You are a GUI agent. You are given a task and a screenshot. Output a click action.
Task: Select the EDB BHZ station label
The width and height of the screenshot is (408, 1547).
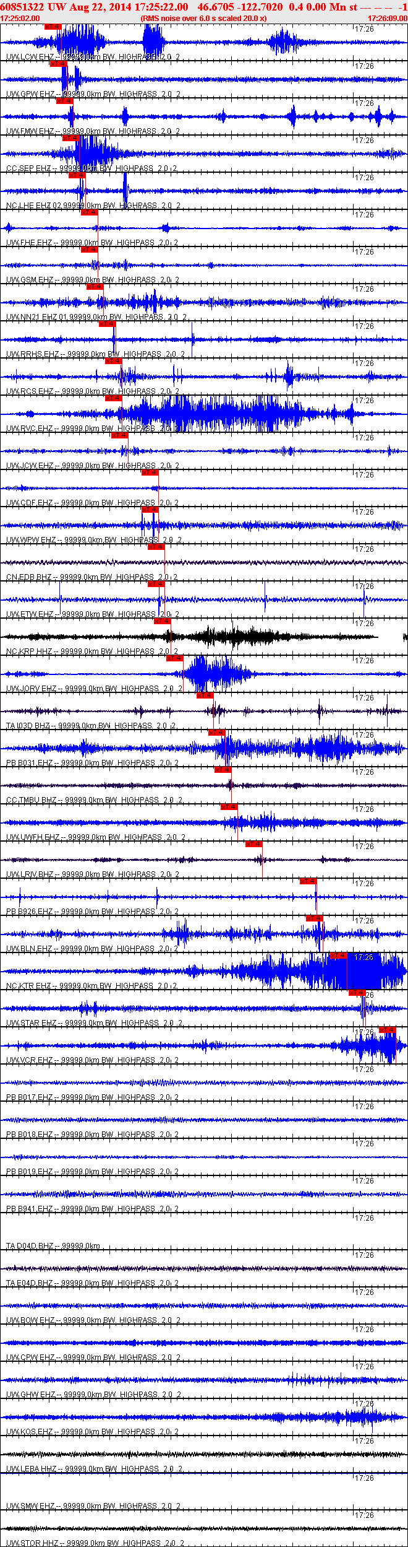tap(92, 577)
